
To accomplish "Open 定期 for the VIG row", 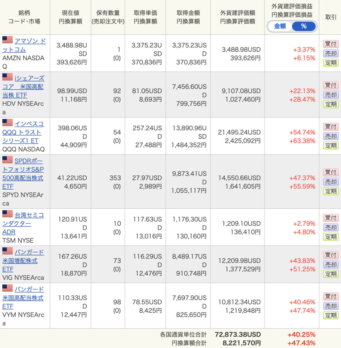I will point(330,274).
